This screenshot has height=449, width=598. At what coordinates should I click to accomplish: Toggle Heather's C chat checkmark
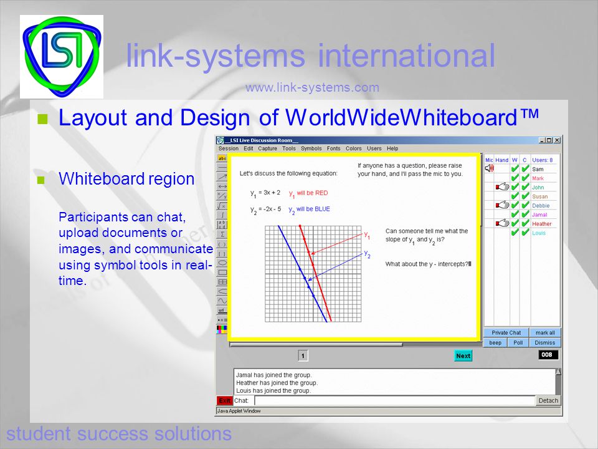(525, 223)
